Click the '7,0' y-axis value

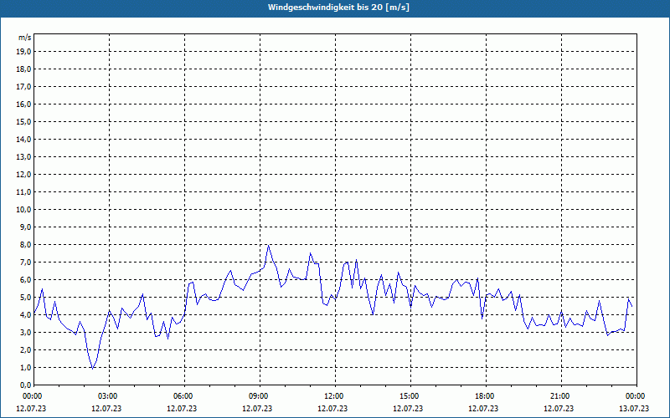pos(25,262)
